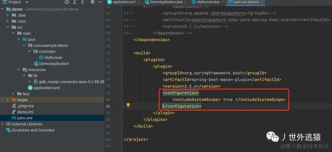Close the application.yml tab

click(139, 2)
